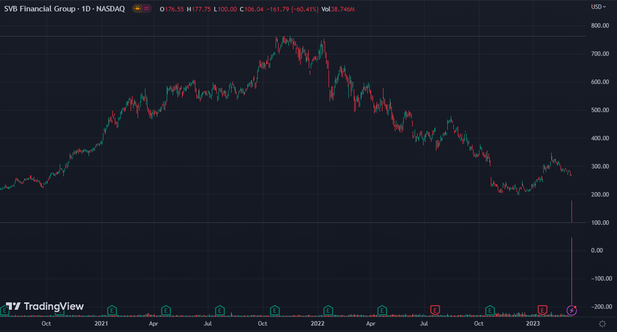Open green earnings marker above Jul 2021

(220, 310)
